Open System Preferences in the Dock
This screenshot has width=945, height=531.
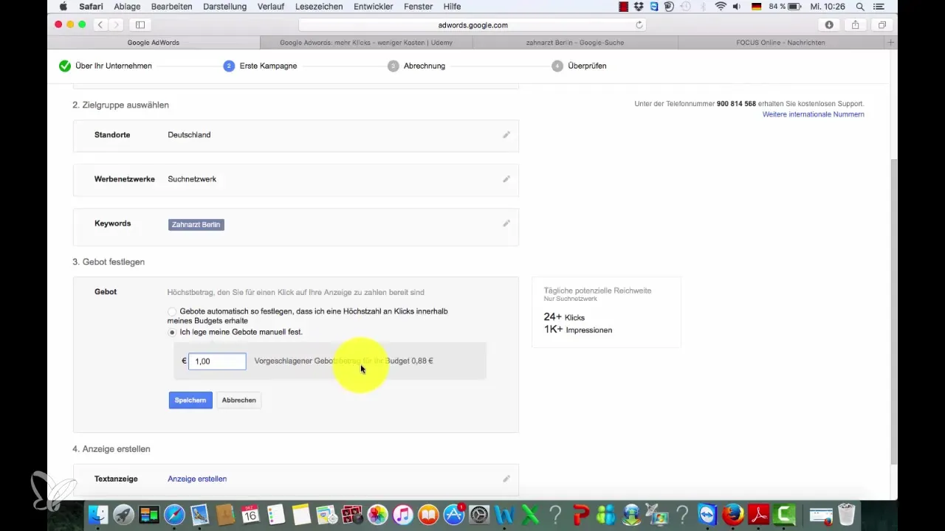tap(479, 514)
